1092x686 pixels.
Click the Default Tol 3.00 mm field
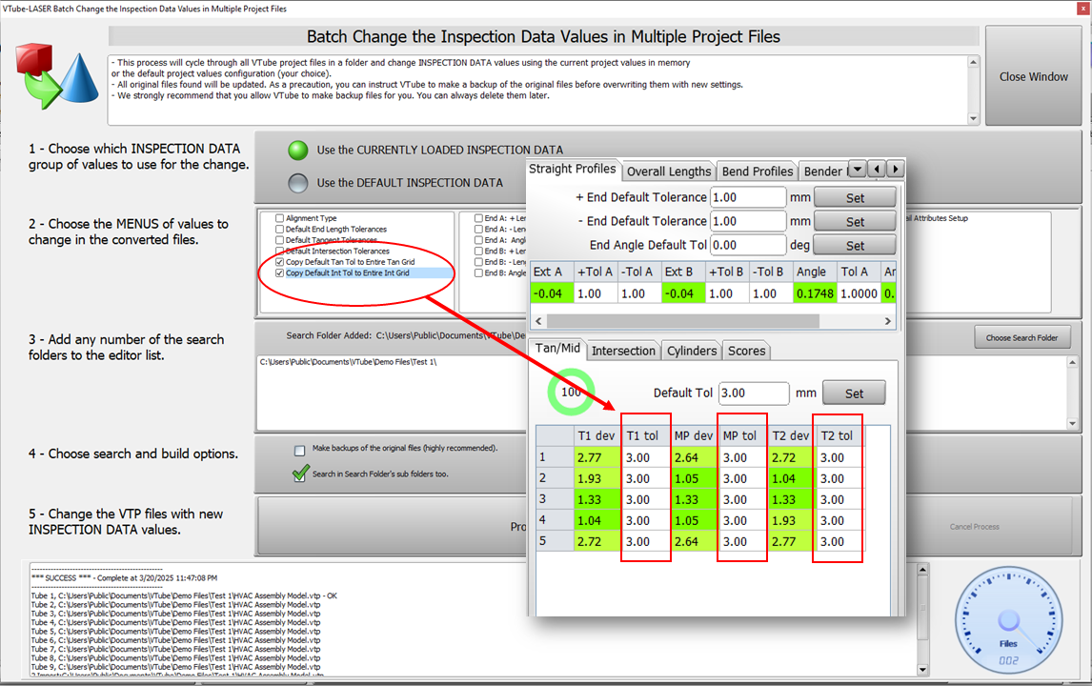click(x=755, y=393)
